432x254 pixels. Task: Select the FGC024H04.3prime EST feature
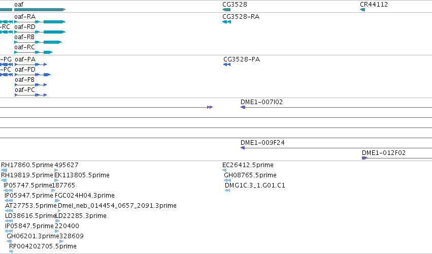click(x=57, y=201)
